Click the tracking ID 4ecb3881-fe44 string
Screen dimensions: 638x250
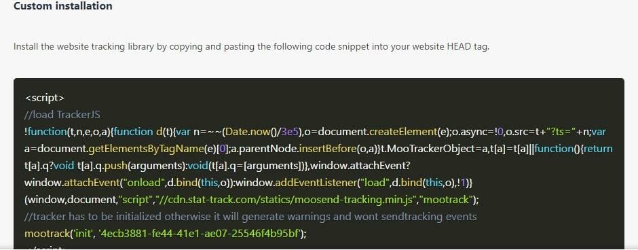200,234
